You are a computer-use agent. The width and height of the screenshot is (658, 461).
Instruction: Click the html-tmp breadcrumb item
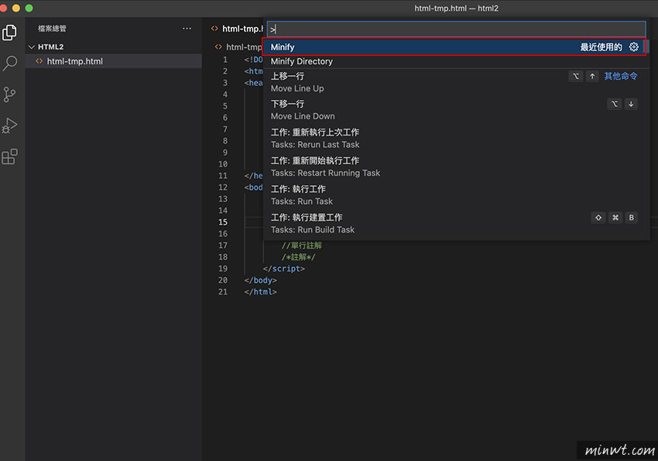[x=244, y=46]
